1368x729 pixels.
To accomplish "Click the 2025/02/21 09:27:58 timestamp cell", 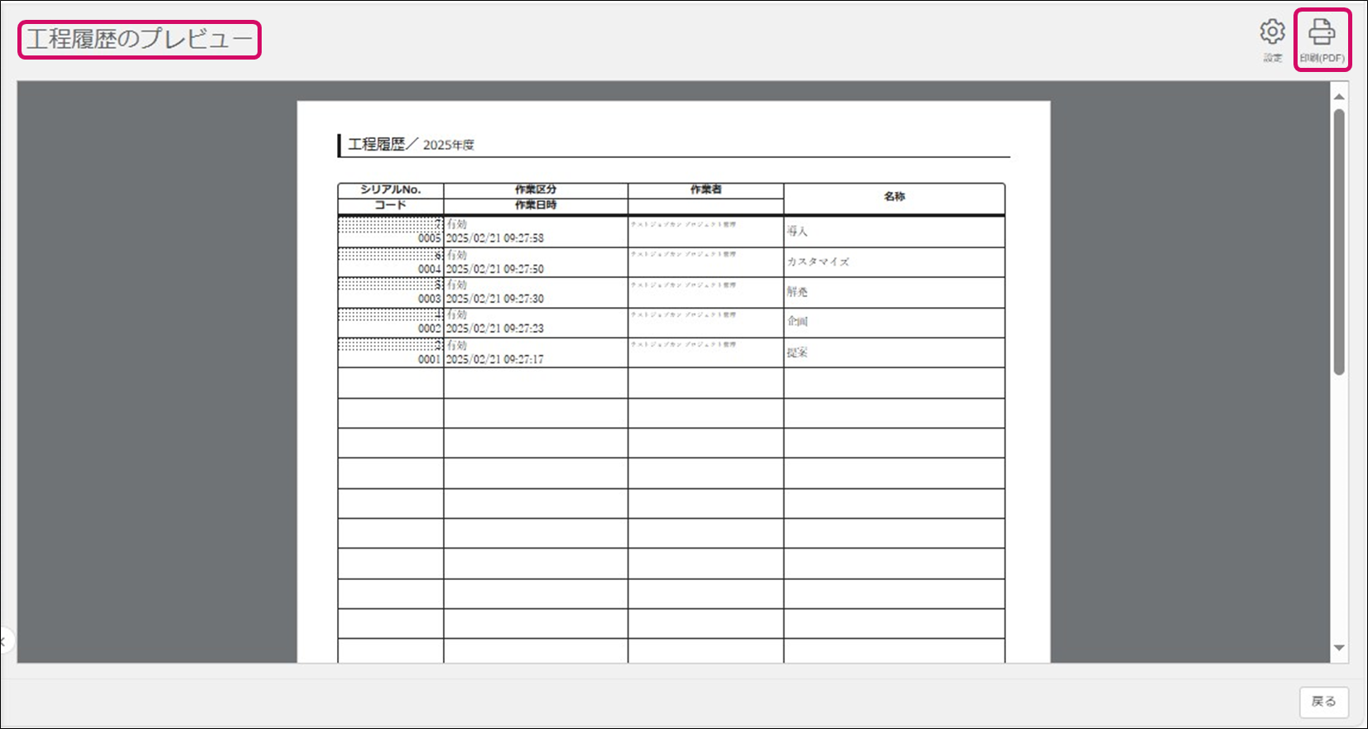I will pyautogui.click(x=495, y=238).
